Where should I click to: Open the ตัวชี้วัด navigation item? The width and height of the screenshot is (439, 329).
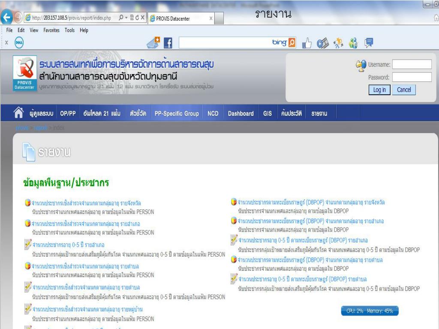(x=138, y=113)
